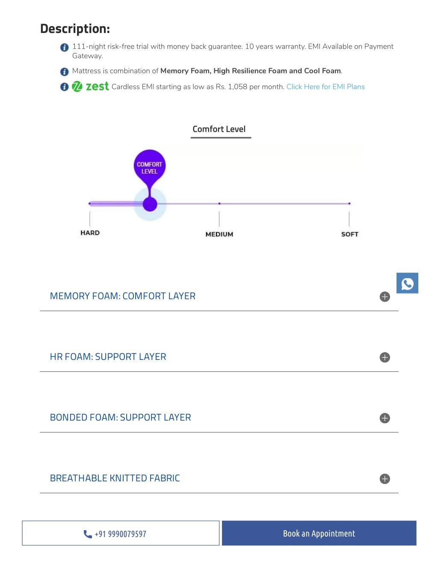This screenshot has width=438, height=567.
Task: Click Book an Appointment button
Action: click(319, 533)
